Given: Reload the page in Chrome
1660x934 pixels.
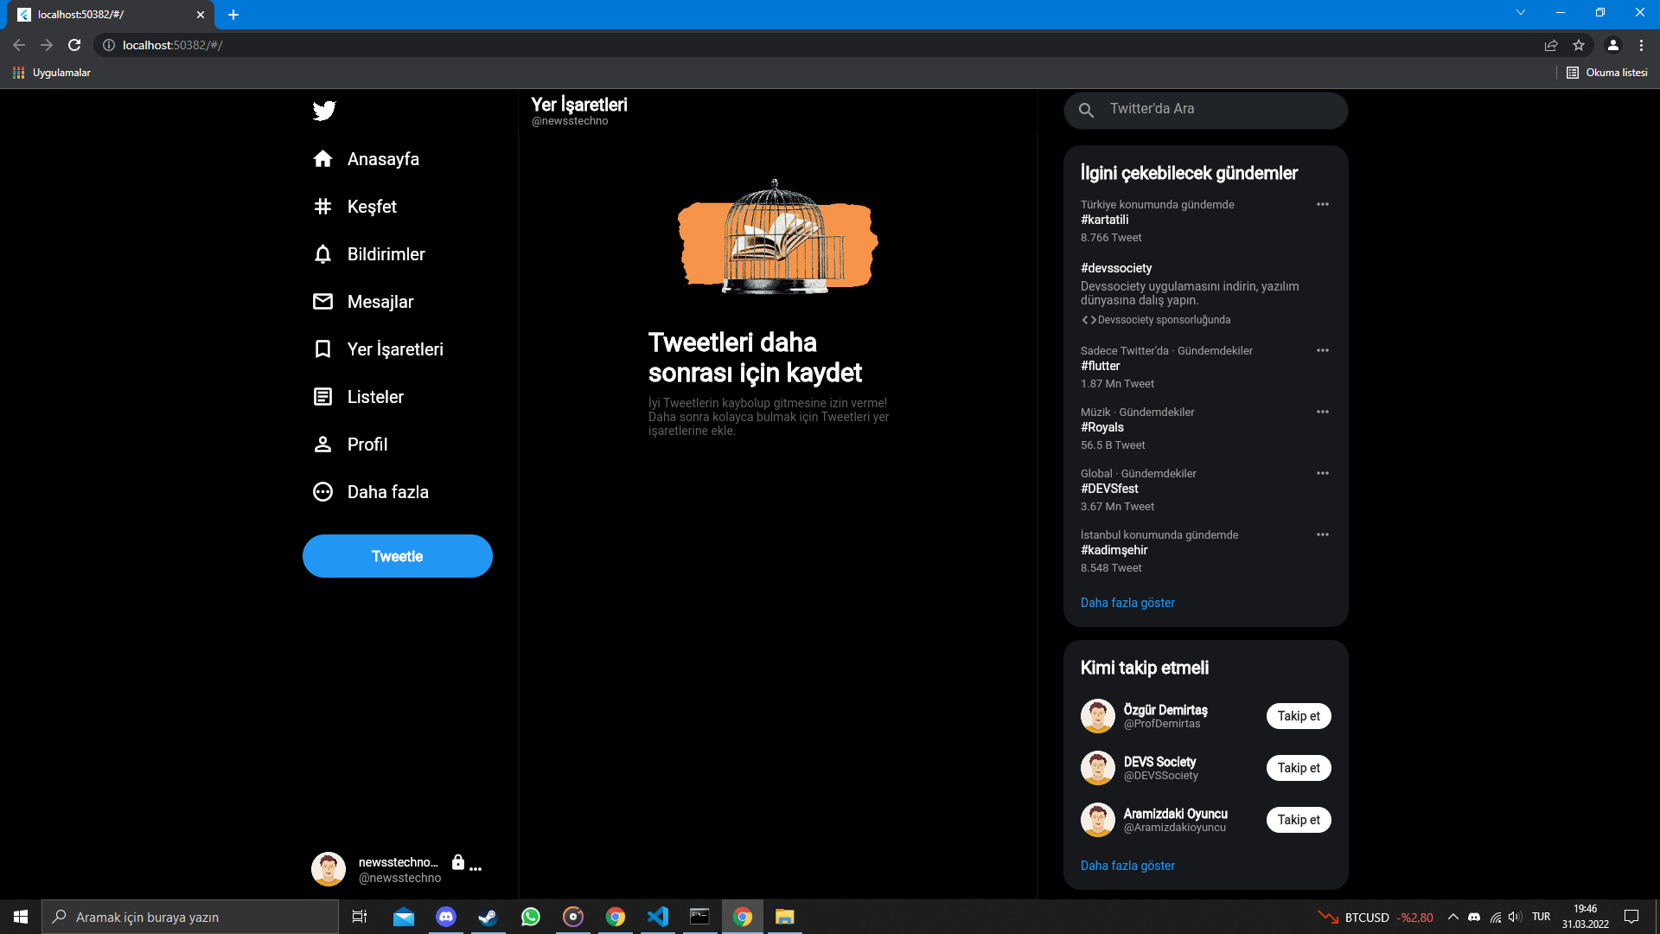Looking at the screenshot, I should [74, 45].
